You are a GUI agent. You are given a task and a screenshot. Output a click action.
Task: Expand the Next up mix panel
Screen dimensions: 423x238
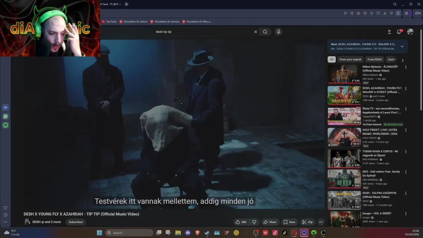[x=402, y=46]
